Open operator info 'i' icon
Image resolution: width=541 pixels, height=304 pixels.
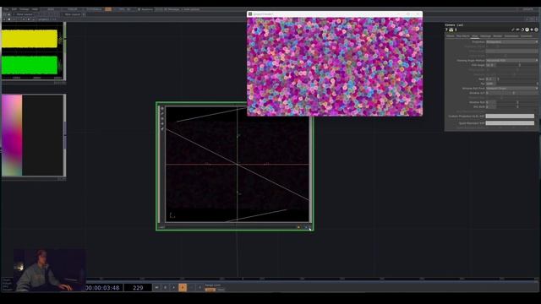pyautogui.click(x=456, y=30)
